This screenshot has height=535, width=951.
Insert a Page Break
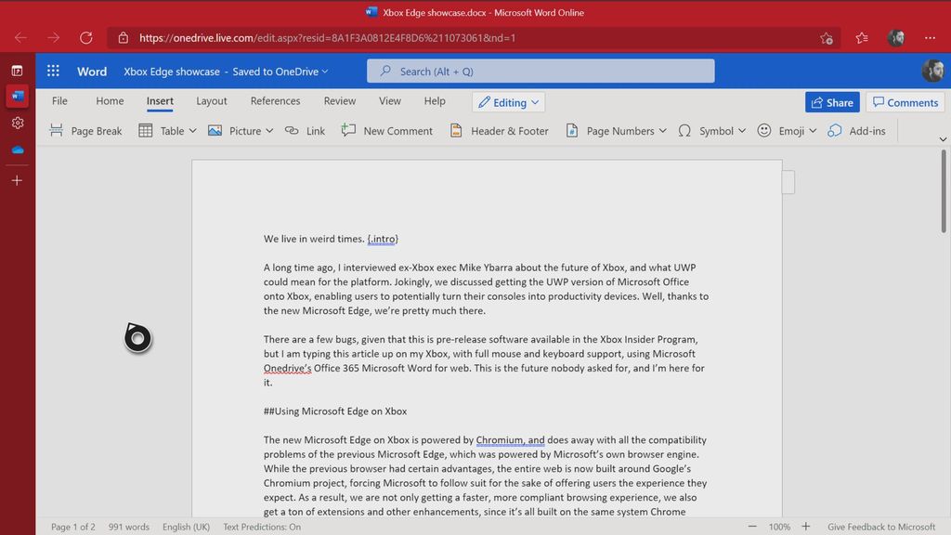click(85, 130)
